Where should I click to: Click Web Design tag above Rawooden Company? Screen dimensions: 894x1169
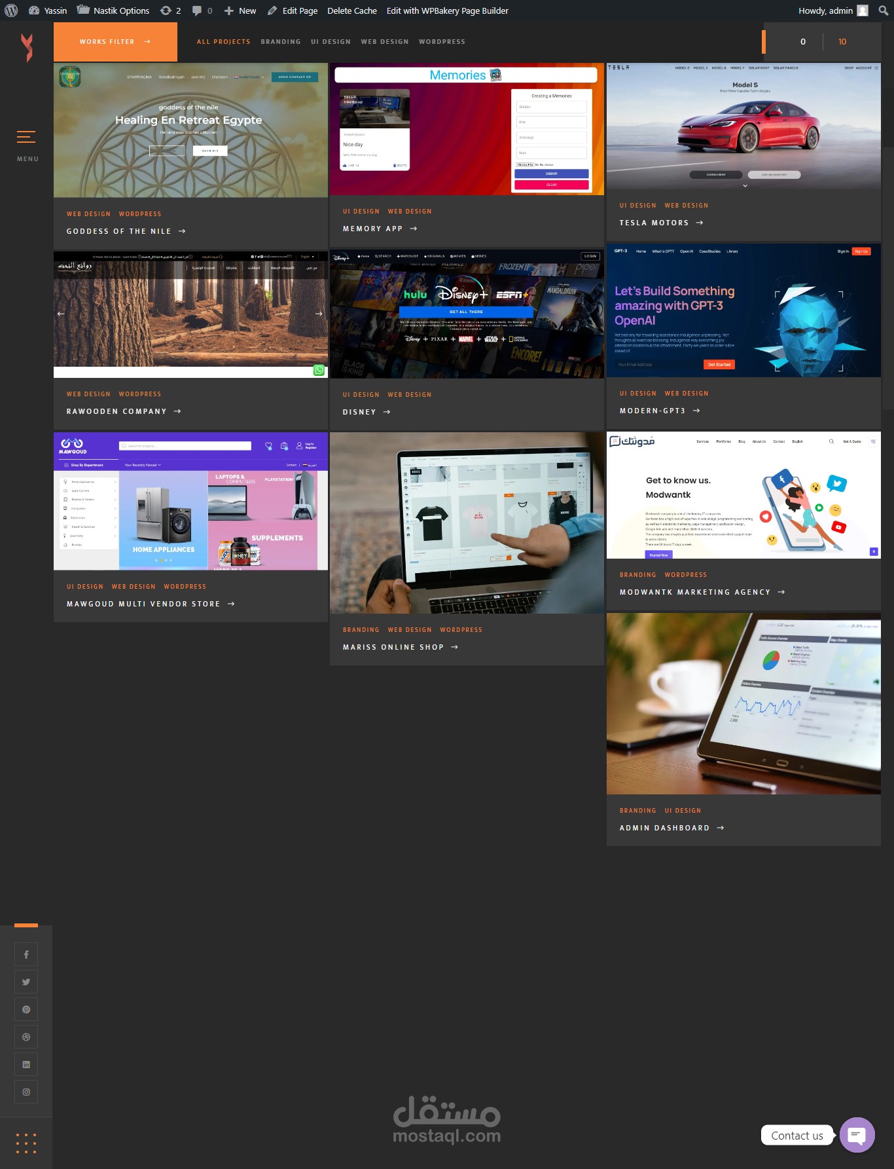[x=88, y=394]
